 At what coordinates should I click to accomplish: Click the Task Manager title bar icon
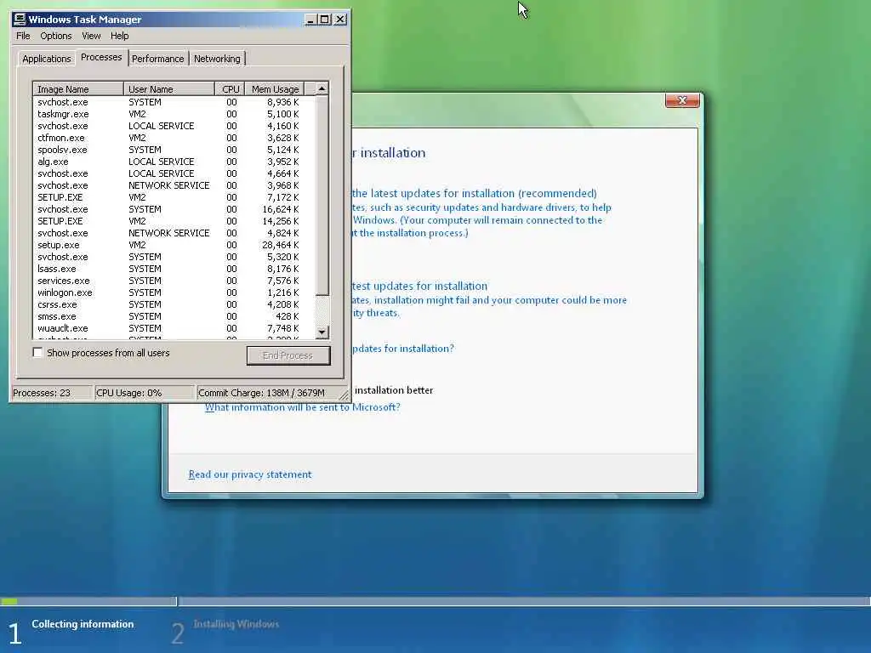20,20
